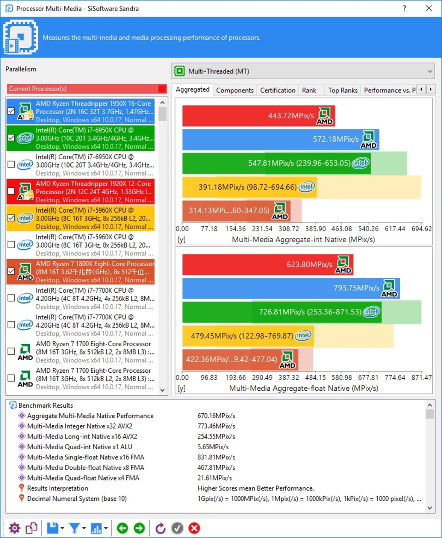Click the red square color swatch in Current Processor(s)
Viewport: 442px width, 538px height.
point(162,89)
